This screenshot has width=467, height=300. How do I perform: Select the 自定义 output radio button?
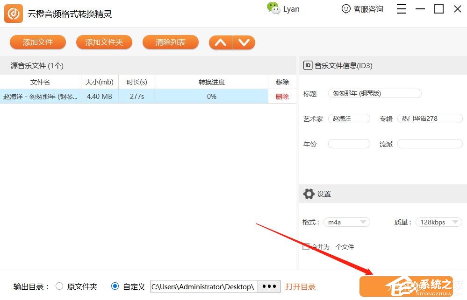115,286
